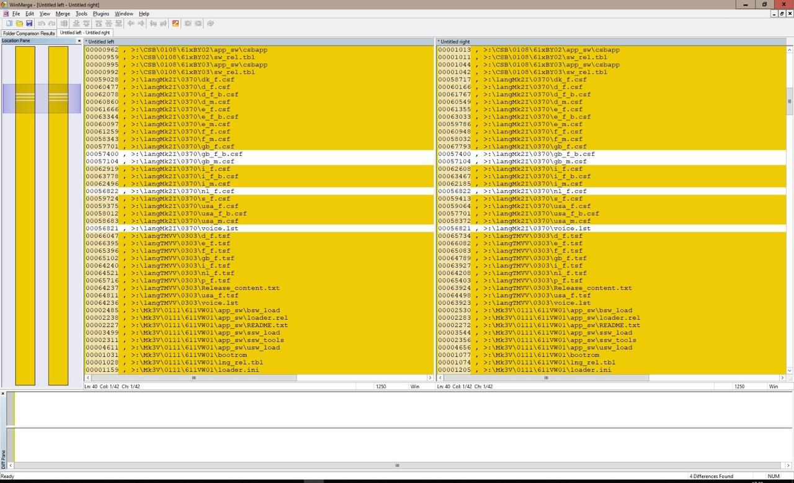794x483 pixels.
Task: Click 4 Differences Found status text
Action: (711, 476)
